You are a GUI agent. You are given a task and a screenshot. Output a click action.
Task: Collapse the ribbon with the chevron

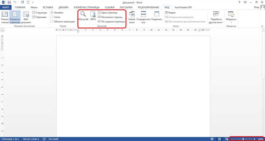[x=262, y=26]
